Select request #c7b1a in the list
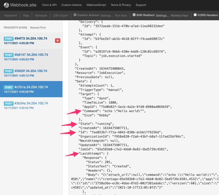The width and height of the screenshot is (219, 195). [x=31, y=89]
